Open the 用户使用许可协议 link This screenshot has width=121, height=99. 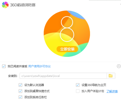click(x=40, y=66)
